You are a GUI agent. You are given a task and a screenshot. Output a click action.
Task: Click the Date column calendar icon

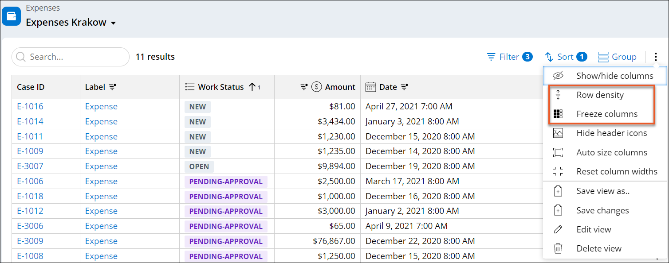pos(370,87)
